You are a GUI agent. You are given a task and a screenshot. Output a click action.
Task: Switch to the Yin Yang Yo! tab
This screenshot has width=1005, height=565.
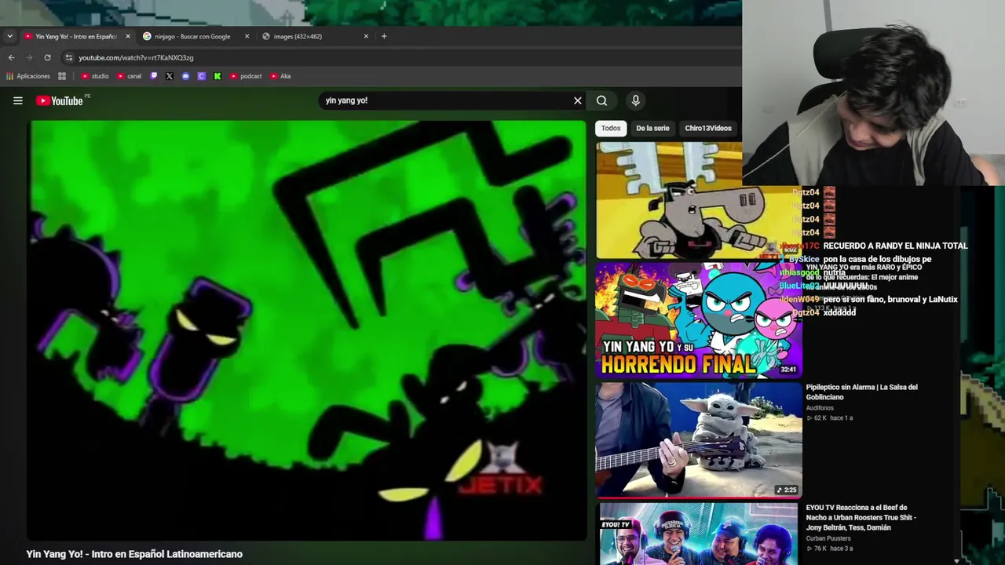pos(75,36)
